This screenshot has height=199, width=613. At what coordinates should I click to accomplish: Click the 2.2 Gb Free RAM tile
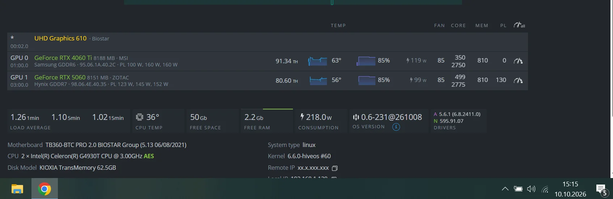click(x=267, y=121)
